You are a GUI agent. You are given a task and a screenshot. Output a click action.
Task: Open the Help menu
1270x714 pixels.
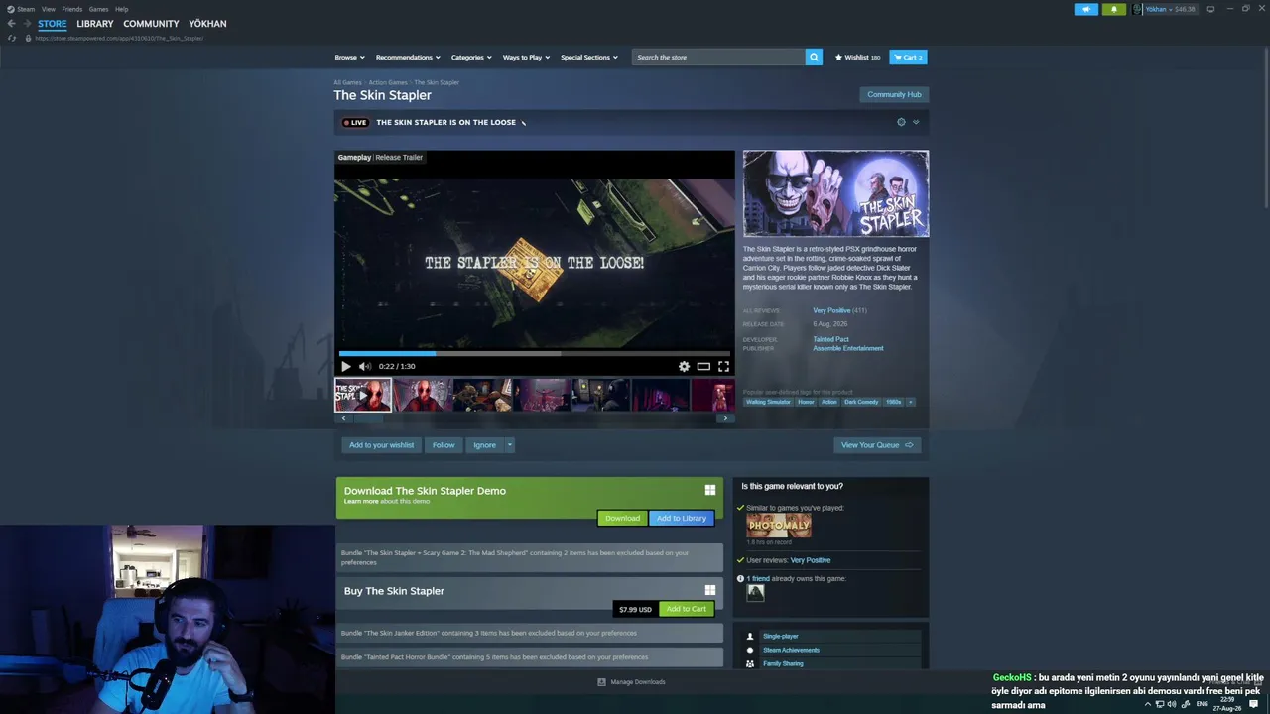[x=122, y=9]
